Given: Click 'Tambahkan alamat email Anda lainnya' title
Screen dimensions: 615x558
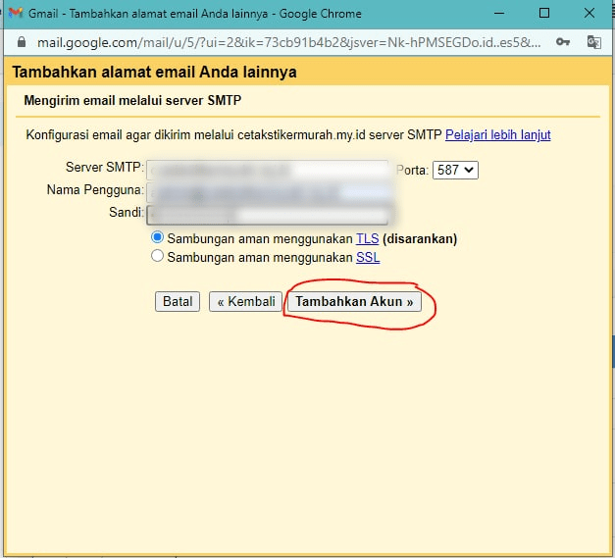Looking at the screenshot, I should pyautogui.click(x=155, y=73).
